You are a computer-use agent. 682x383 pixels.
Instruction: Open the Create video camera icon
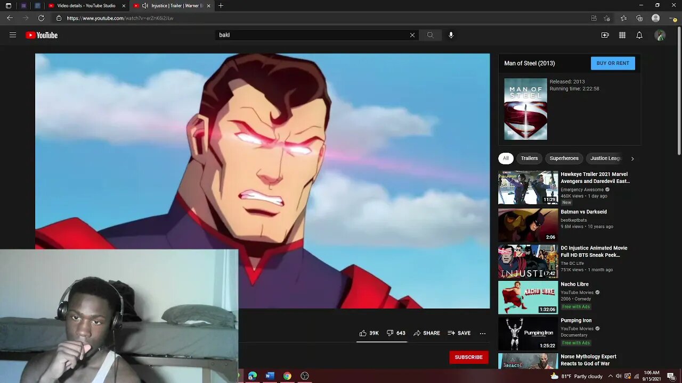tap(605, 35)
